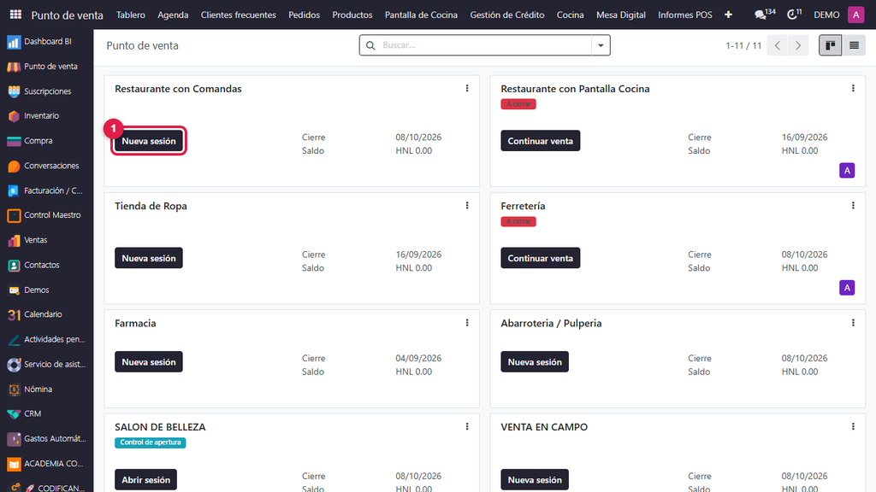Viewport: 876px width, 492px height.
Task: Open the Gestión de Crédito menu
Action: pos(507,15)
